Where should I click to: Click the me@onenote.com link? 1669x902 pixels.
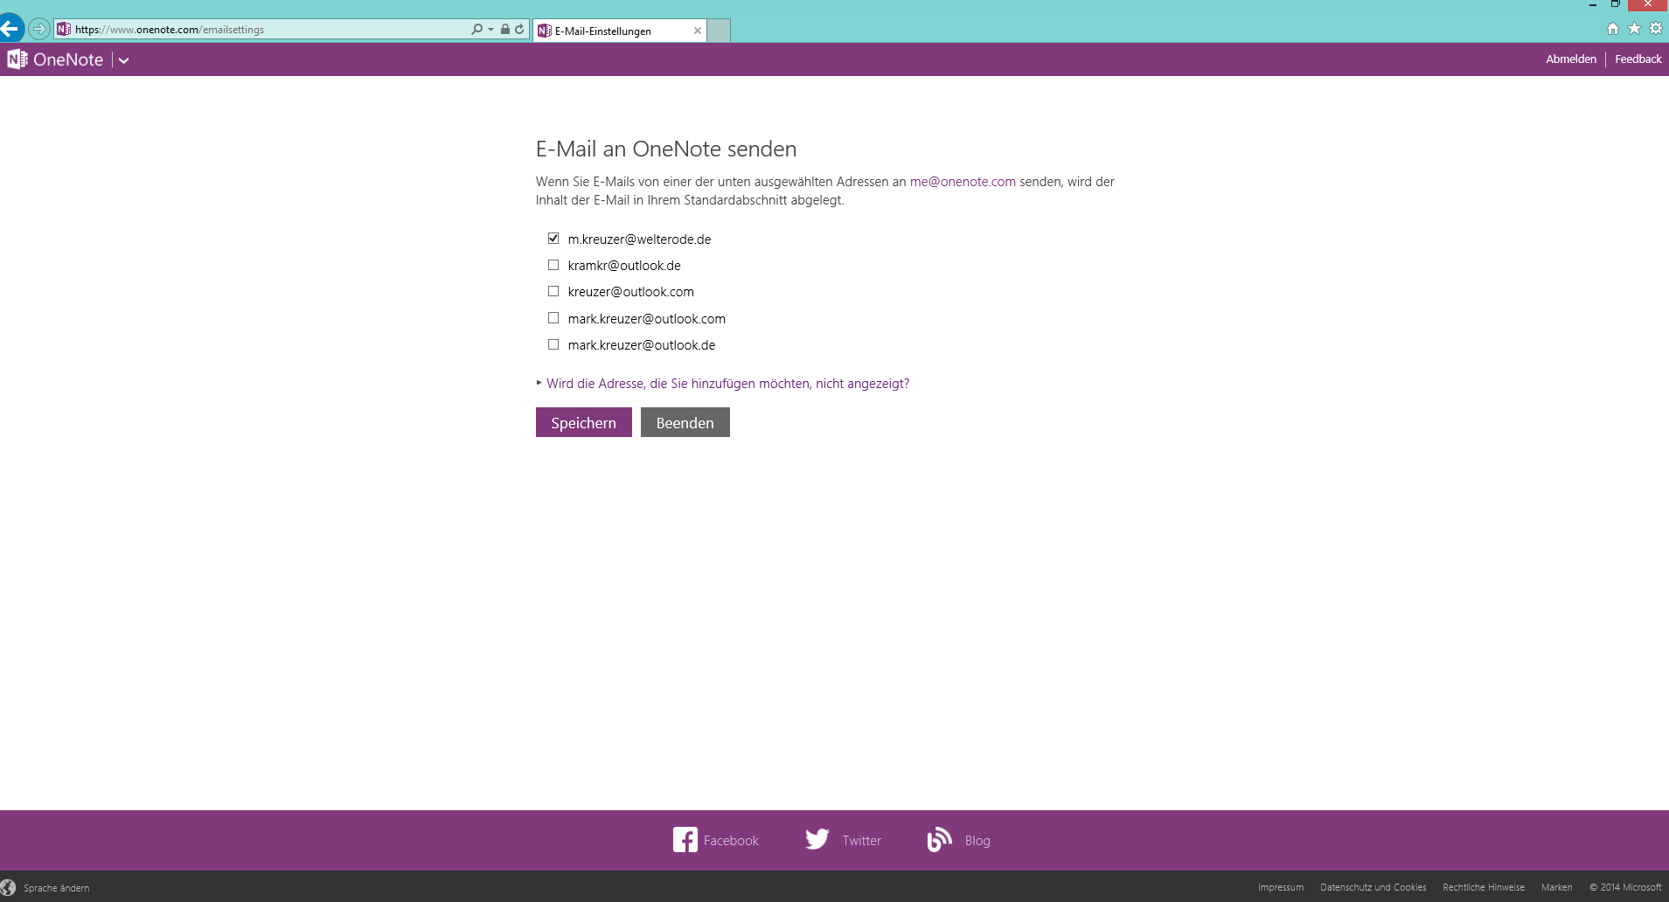pos(963,182)
